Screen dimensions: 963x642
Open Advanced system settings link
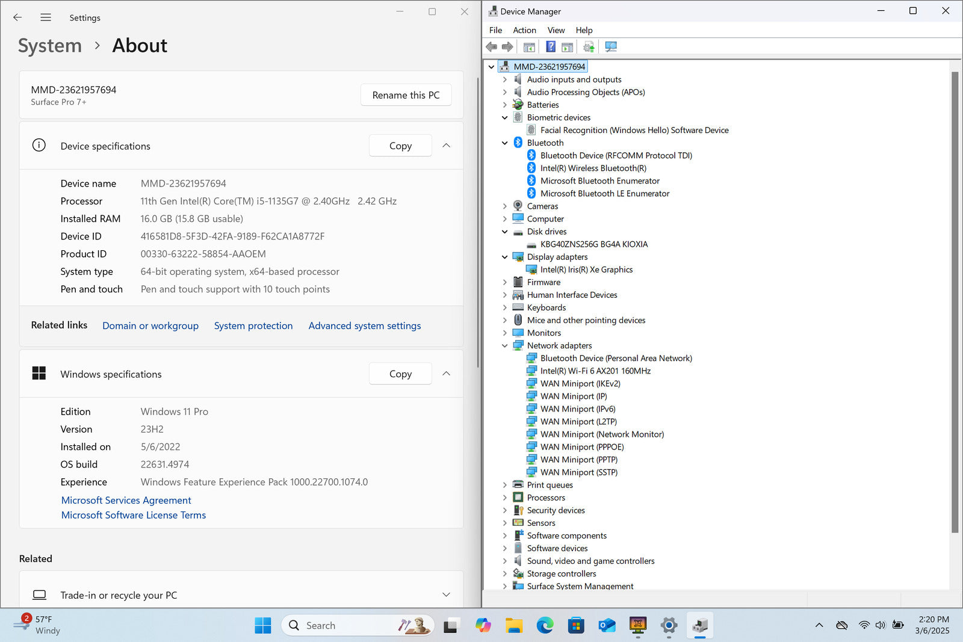pyautogui.click(x=365, y=326)
